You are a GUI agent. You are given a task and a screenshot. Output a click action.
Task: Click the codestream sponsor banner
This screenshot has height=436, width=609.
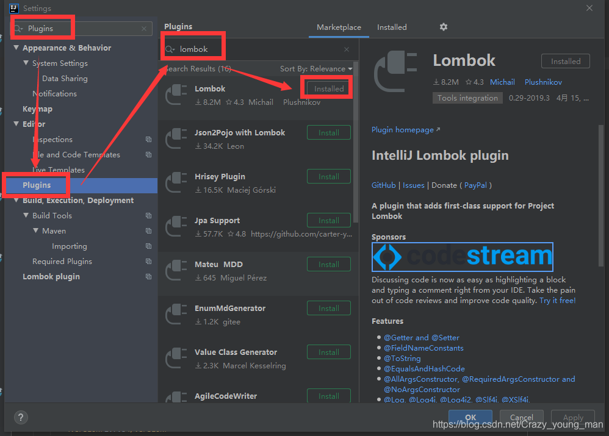[x=462, y=257]
